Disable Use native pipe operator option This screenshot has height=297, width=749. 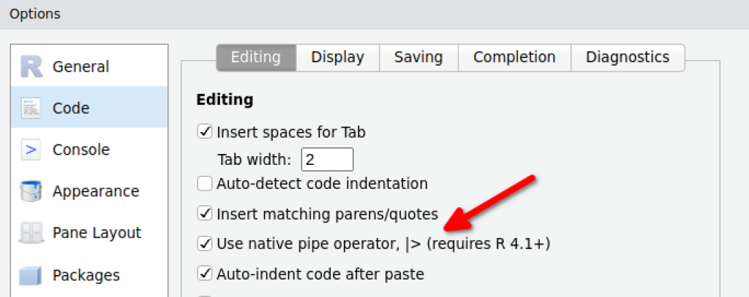[x=205, y=244]
